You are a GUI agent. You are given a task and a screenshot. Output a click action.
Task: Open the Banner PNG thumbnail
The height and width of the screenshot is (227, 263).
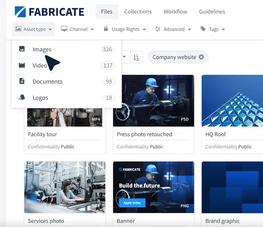click(154, 187)
